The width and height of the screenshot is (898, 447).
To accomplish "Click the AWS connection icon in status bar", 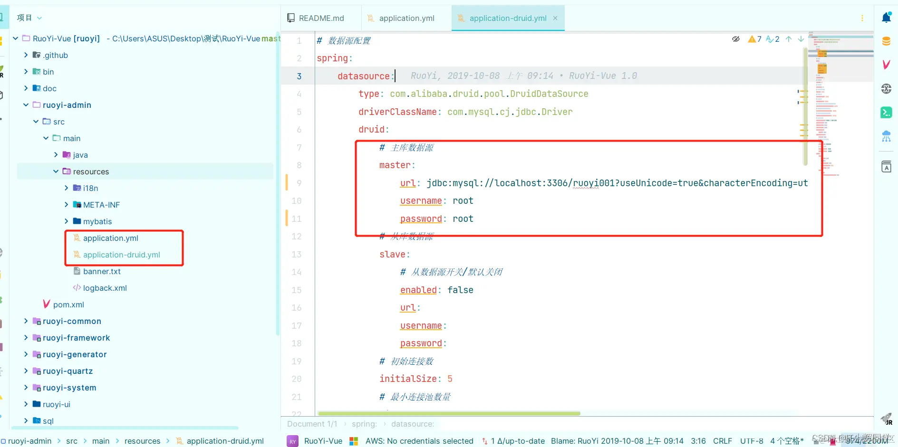I will [x=354, y=441].
